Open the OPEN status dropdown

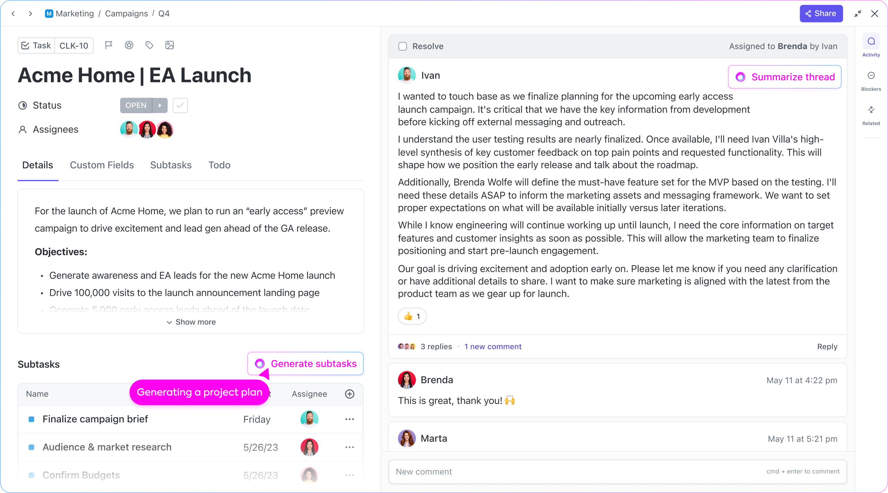[x=144, y=105]
